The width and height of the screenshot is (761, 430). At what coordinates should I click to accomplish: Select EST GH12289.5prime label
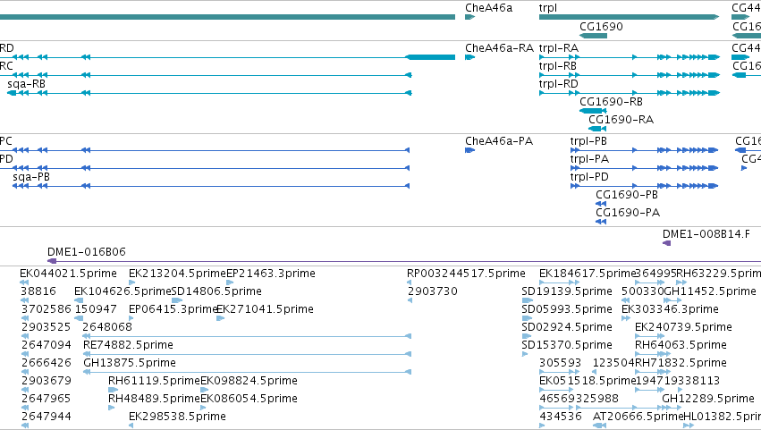(708, 399)
